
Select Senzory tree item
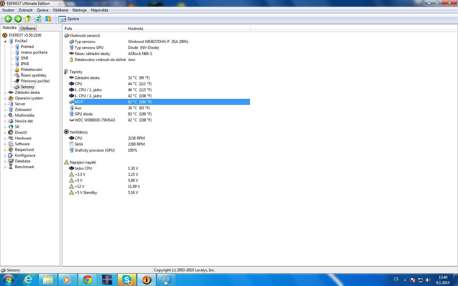(x=27, y=87)
